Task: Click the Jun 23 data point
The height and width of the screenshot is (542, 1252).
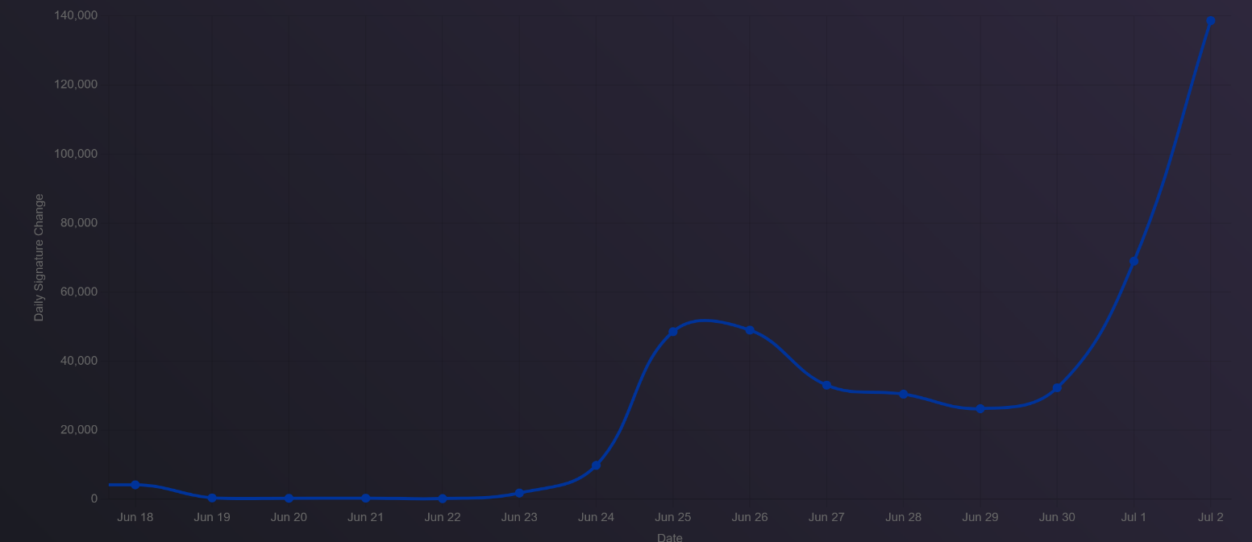Action: coord(519,493)
